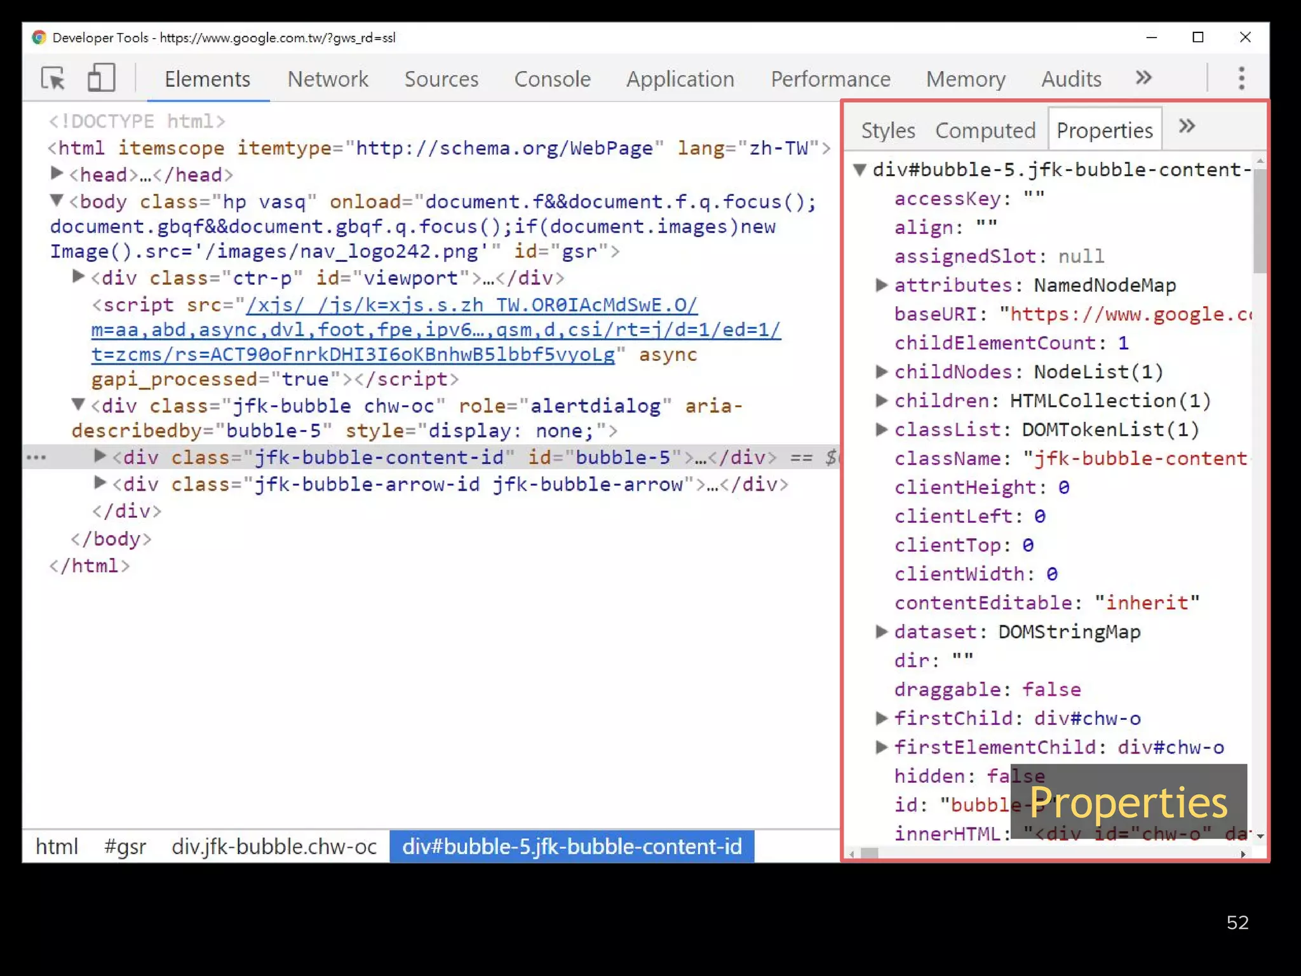Click the ellipsis next to the selected bubble-5 row

point(36,457)
